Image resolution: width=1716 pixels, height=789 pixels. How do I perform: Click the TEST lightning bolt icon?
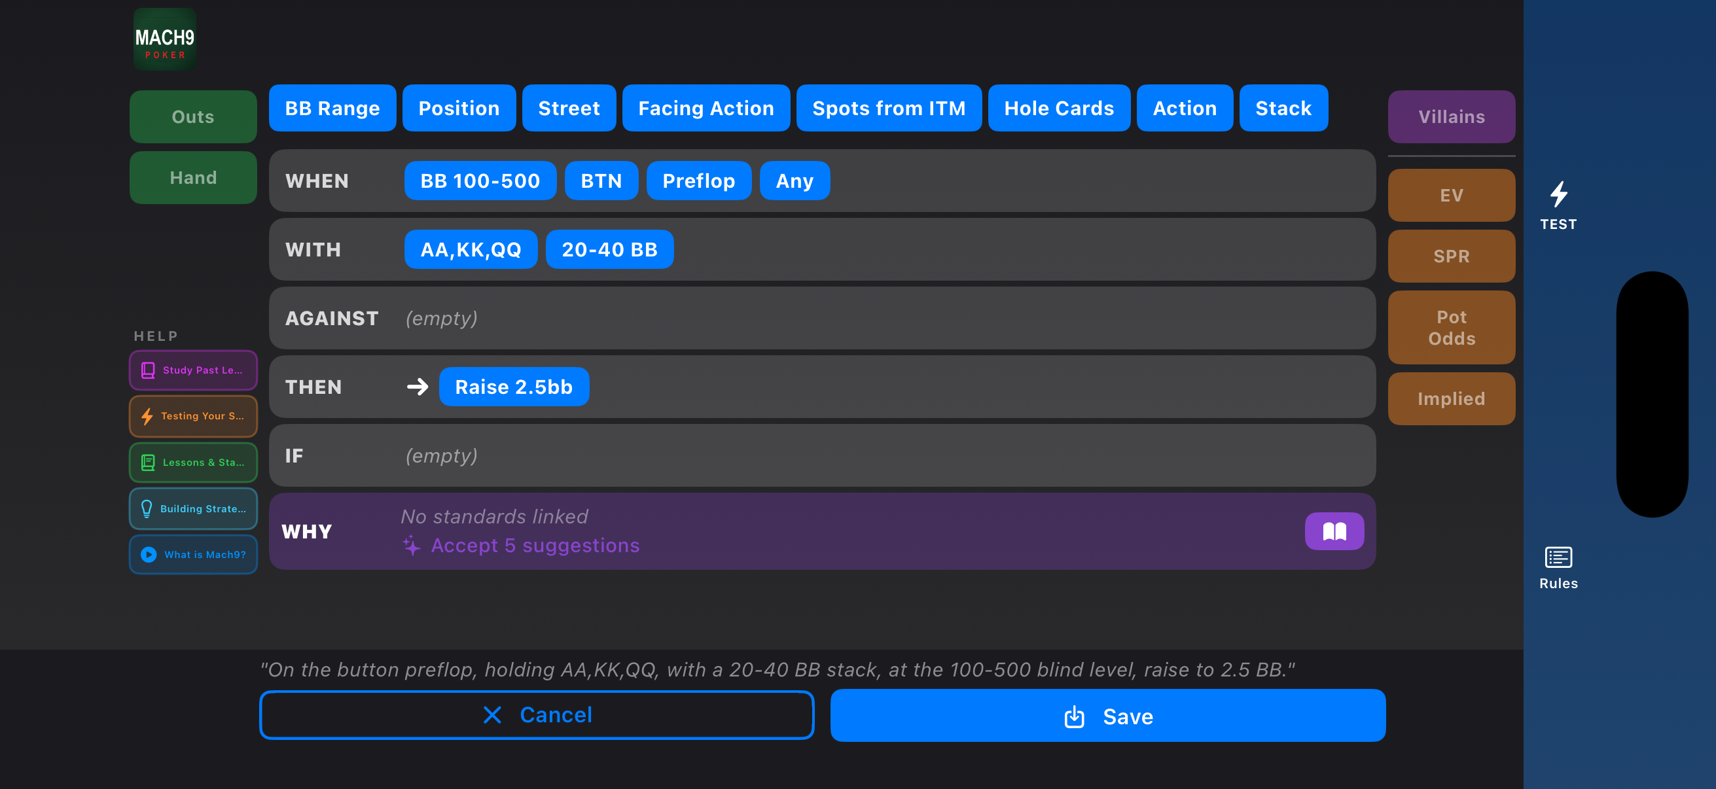click(1558, 194)
